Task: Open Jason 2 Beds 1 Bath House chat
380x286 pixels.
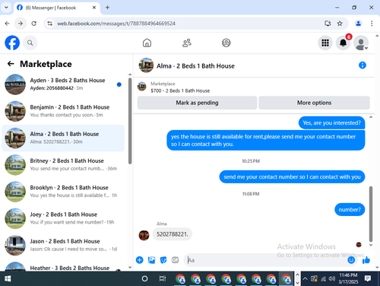Action: pyautogui.click(x=63, y=245)
